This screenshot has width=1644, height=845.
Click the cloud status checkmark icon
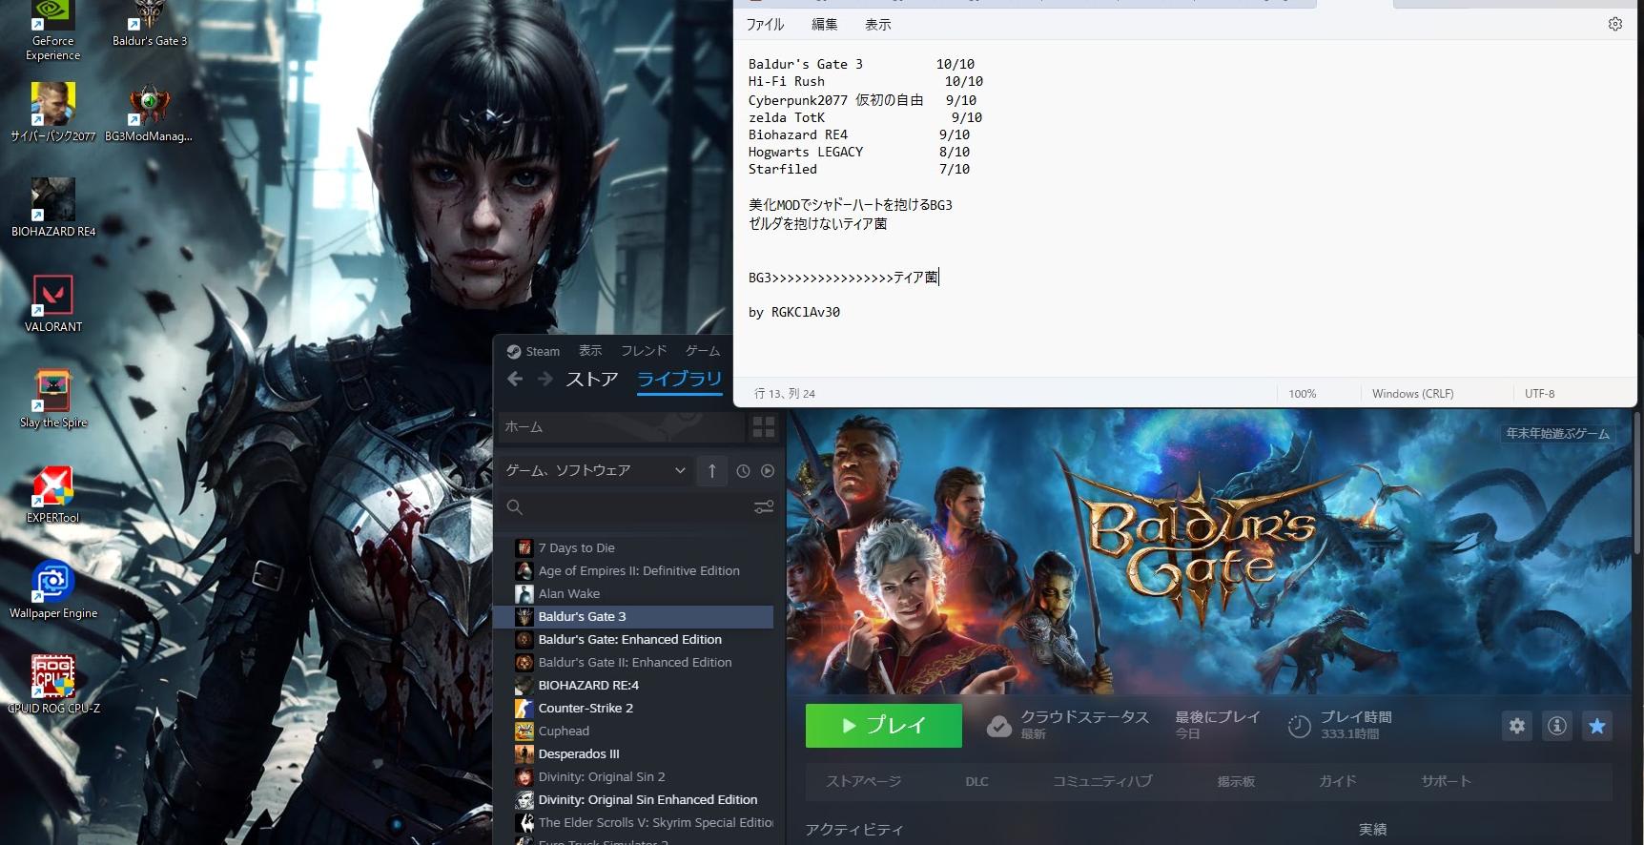click(998, 726)
